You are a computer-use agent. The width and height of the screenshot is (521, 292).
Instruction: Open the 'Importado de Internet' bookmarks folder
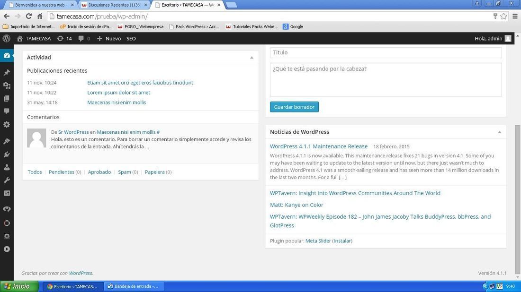(x=29, y=26)
